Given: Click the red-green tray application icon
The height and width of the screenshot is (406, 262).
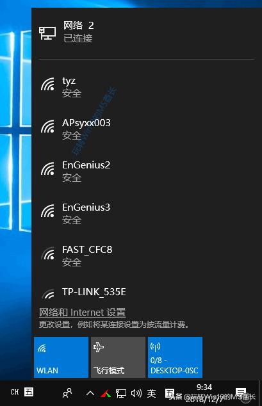Looking at the screenshot, I should [x=106, y=394].
